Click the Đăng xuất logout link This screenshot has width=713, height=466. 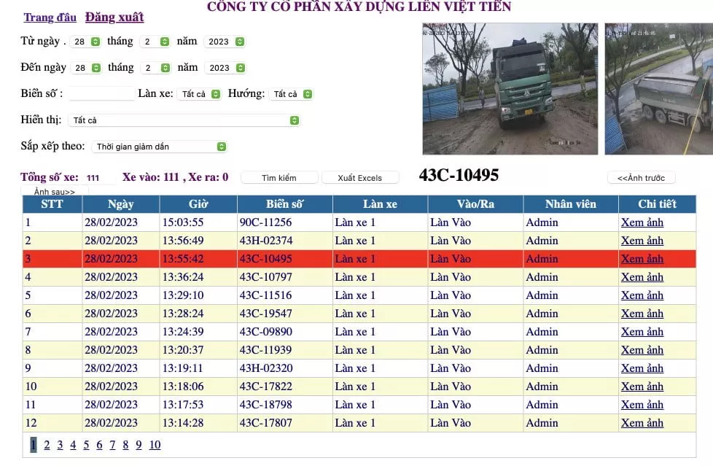point(114,18)
